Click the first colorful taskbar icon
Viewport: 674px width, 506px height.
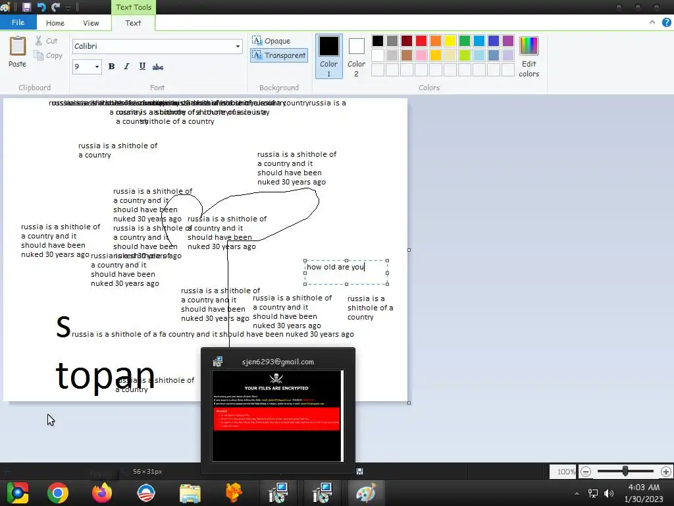(x=17, y=493)
